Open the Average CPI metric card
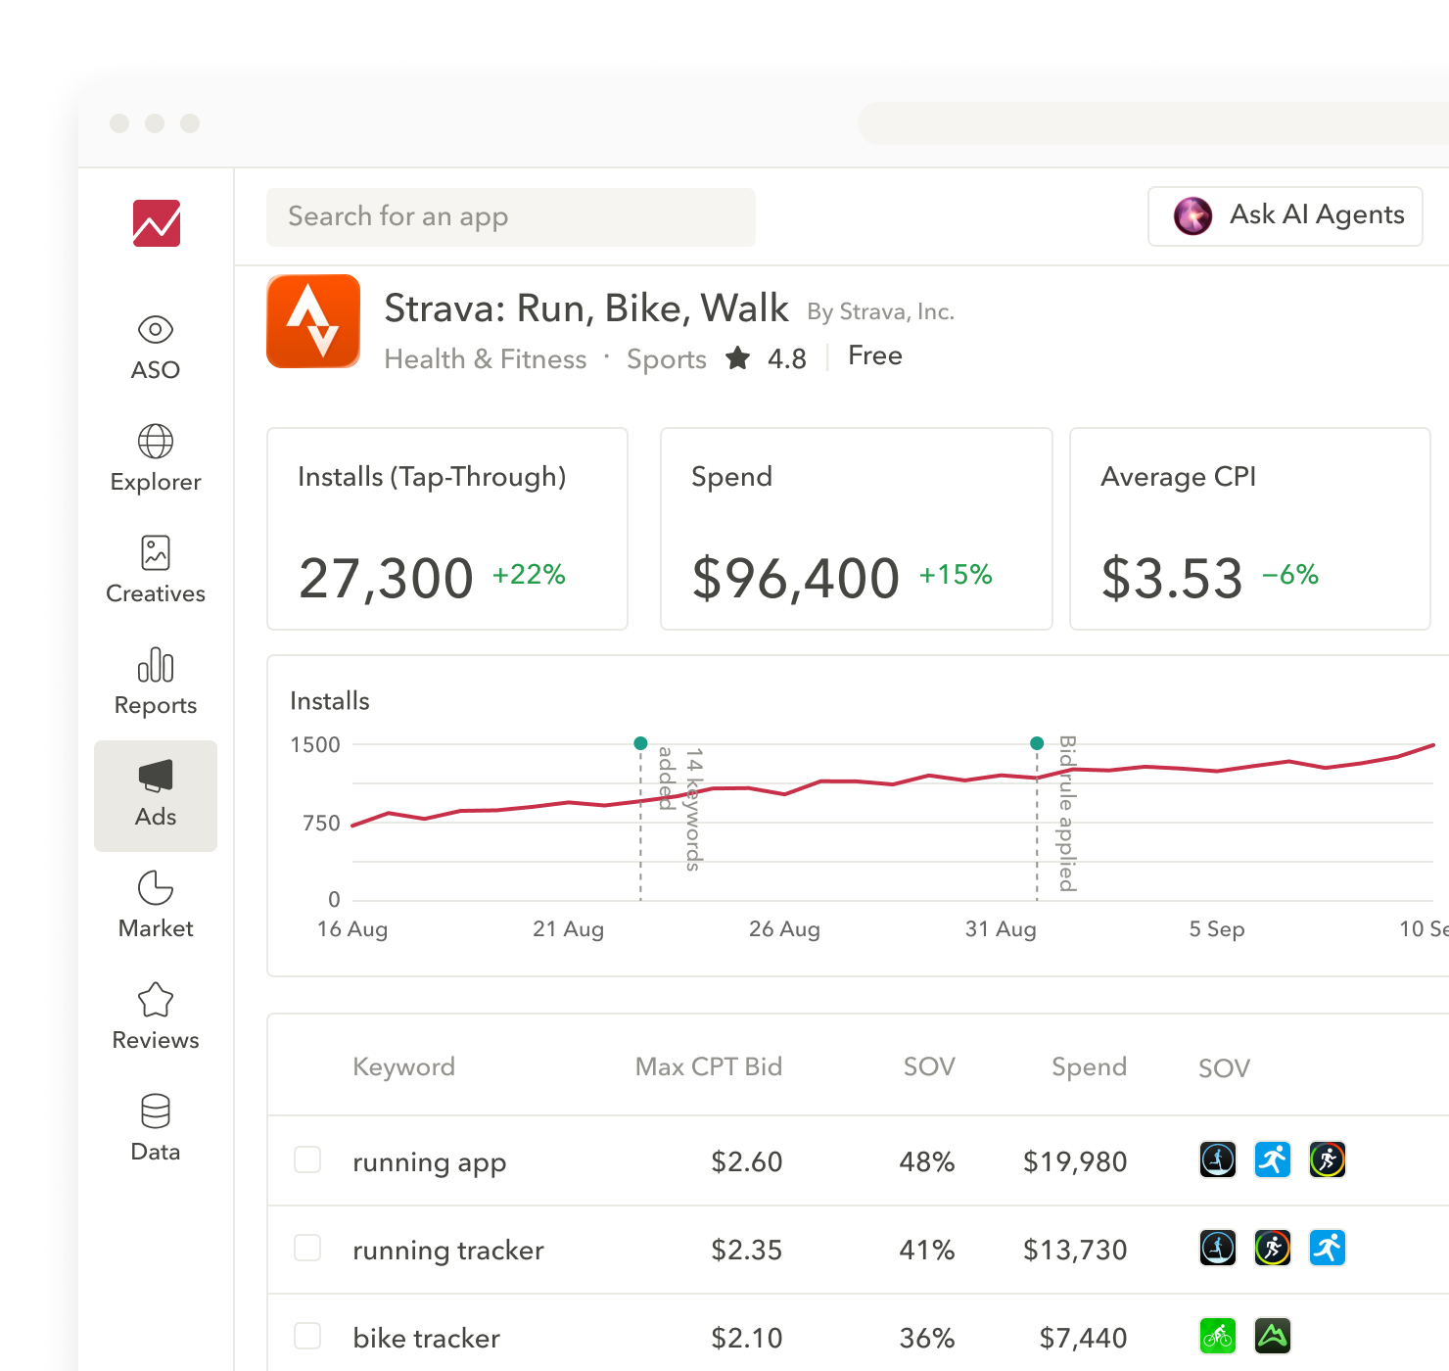This screenshot has width=1449, height=1371. (x=1250, y=529)
